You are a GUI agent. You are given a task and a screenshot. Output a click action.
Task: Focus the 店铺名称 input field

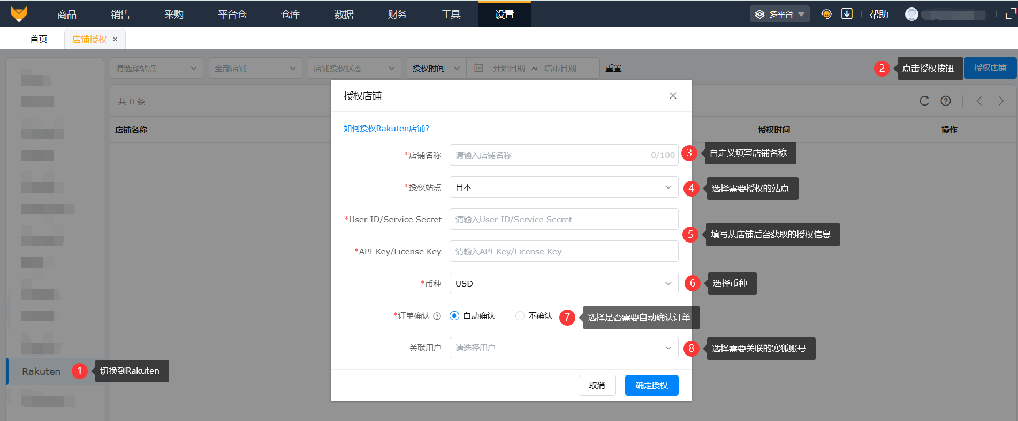564,155
